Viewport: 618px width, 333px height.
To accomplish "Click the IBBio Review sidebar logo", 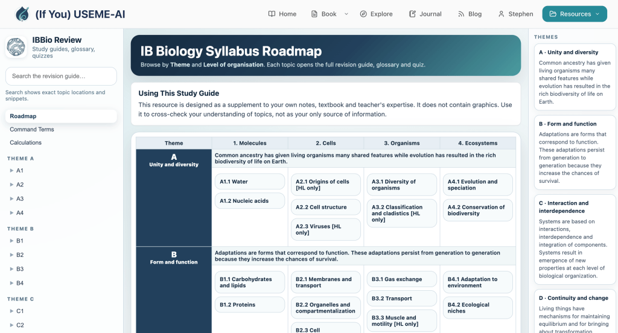I will tap(16, 47).
